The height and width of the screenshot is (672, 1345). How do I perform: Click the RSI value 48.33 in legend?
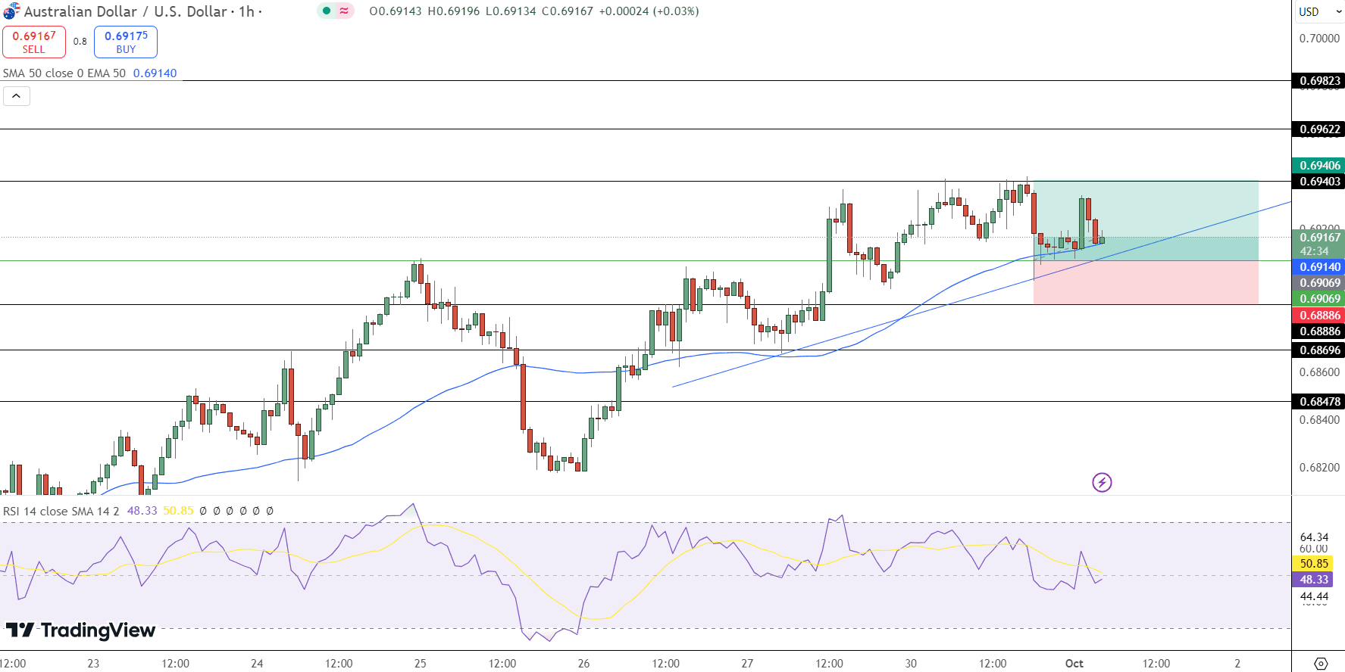(x=142, y=511)
